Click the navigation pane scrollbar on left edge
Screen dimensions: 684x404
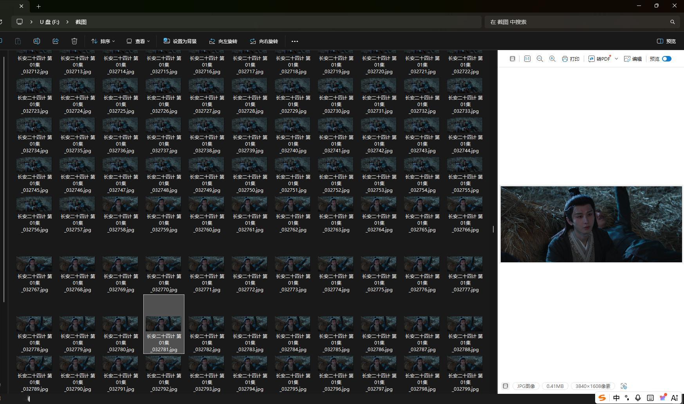(4, 179)
